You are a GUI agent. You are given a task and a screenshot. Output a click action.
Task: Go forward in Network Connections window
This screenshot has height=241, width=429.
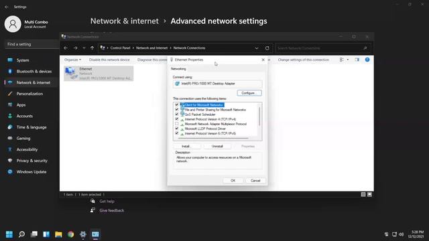tap(75, 48)
